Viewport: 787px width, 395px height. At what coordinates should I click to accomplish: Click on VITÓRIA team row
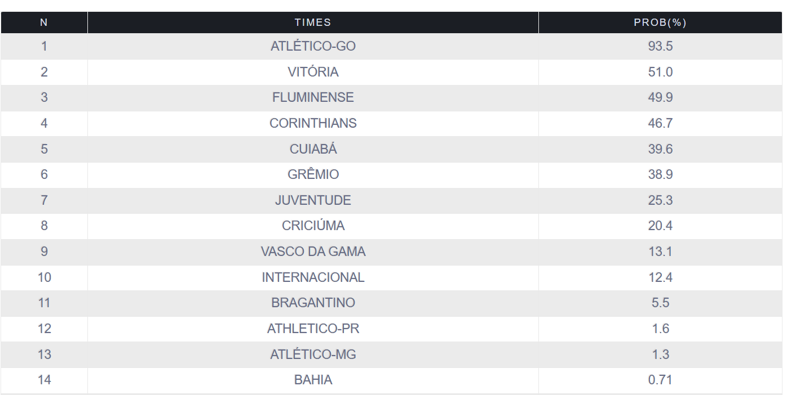313,72
